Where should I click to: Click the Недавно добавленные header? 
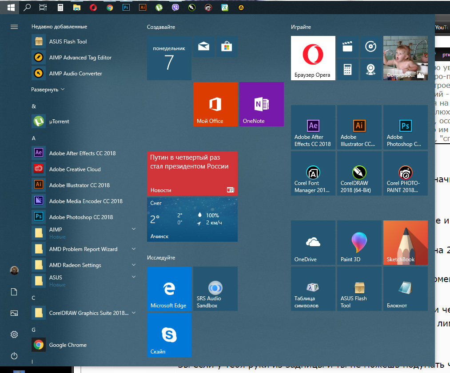(60, 27)
